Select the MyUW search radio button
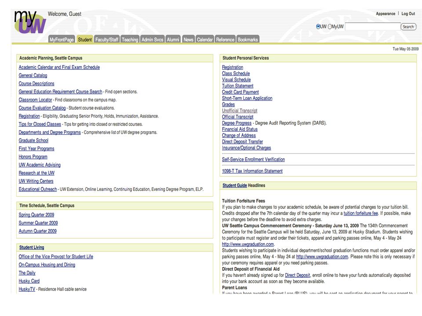Screen dimensions: 422x316 tap(329, 27)
